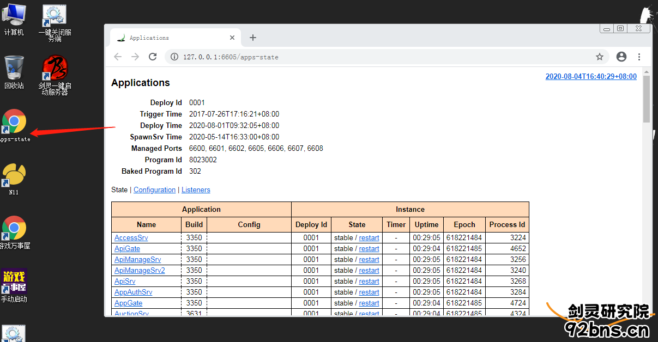Select the current State view label
This screenshot has height=342, width=658.
pyautogui.click(x=119, y=190)
